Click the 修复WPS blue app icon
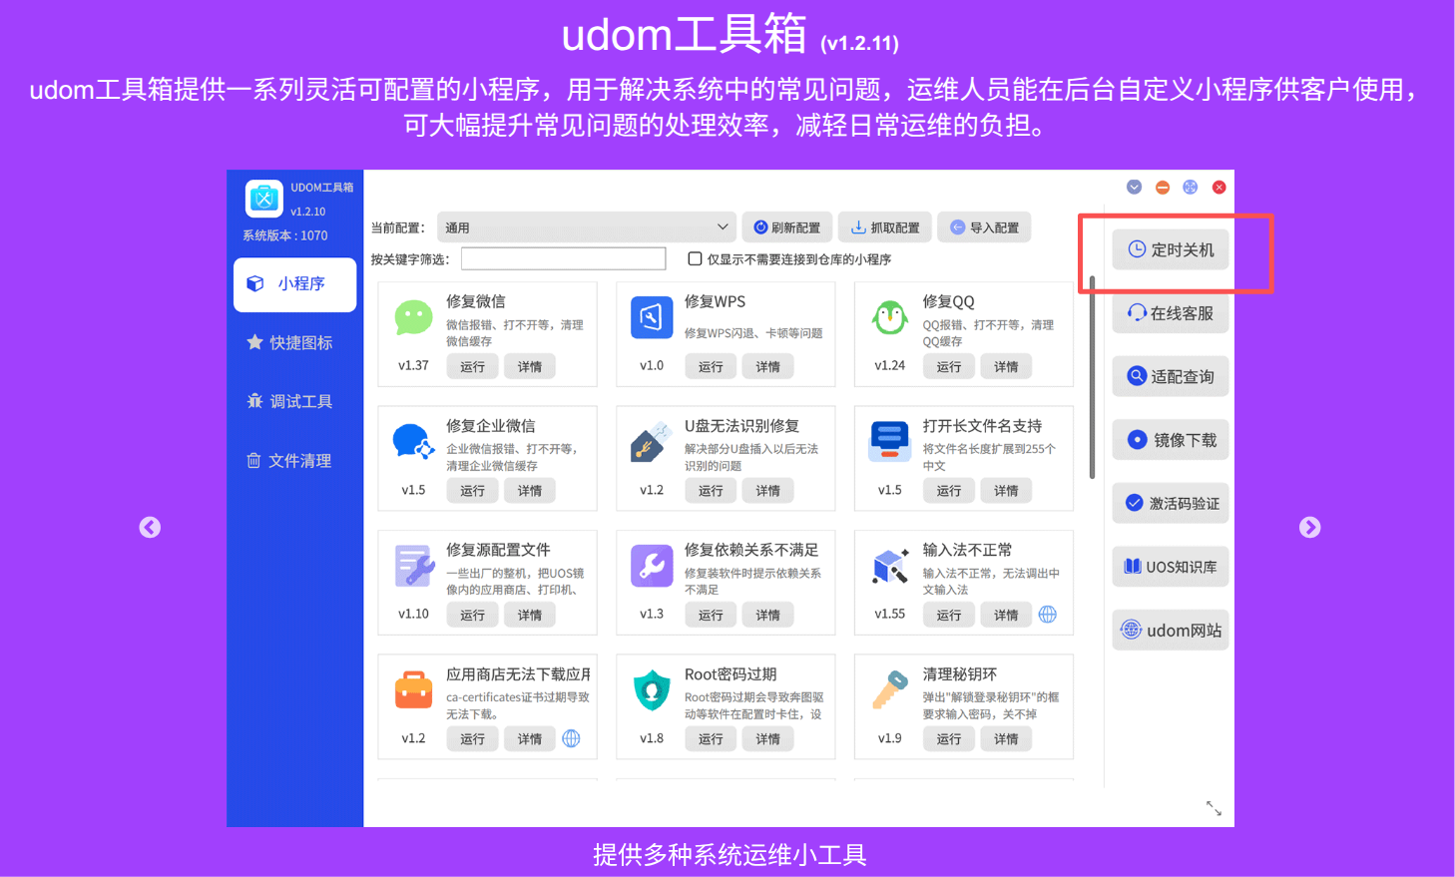The height and width of the screenshot is (877, 1455). (x=652, y=318)
